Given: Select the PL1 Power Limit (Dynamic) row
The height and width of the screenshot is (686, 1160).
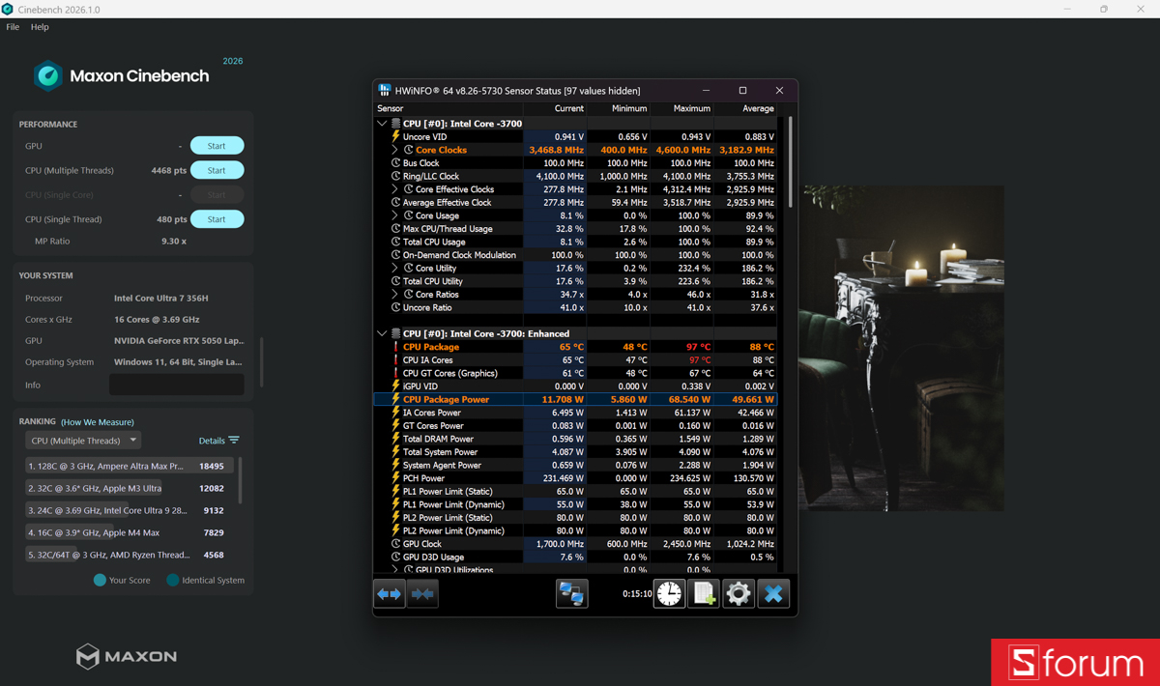Looking at the screenshot, I should click(x=576, y=504).
